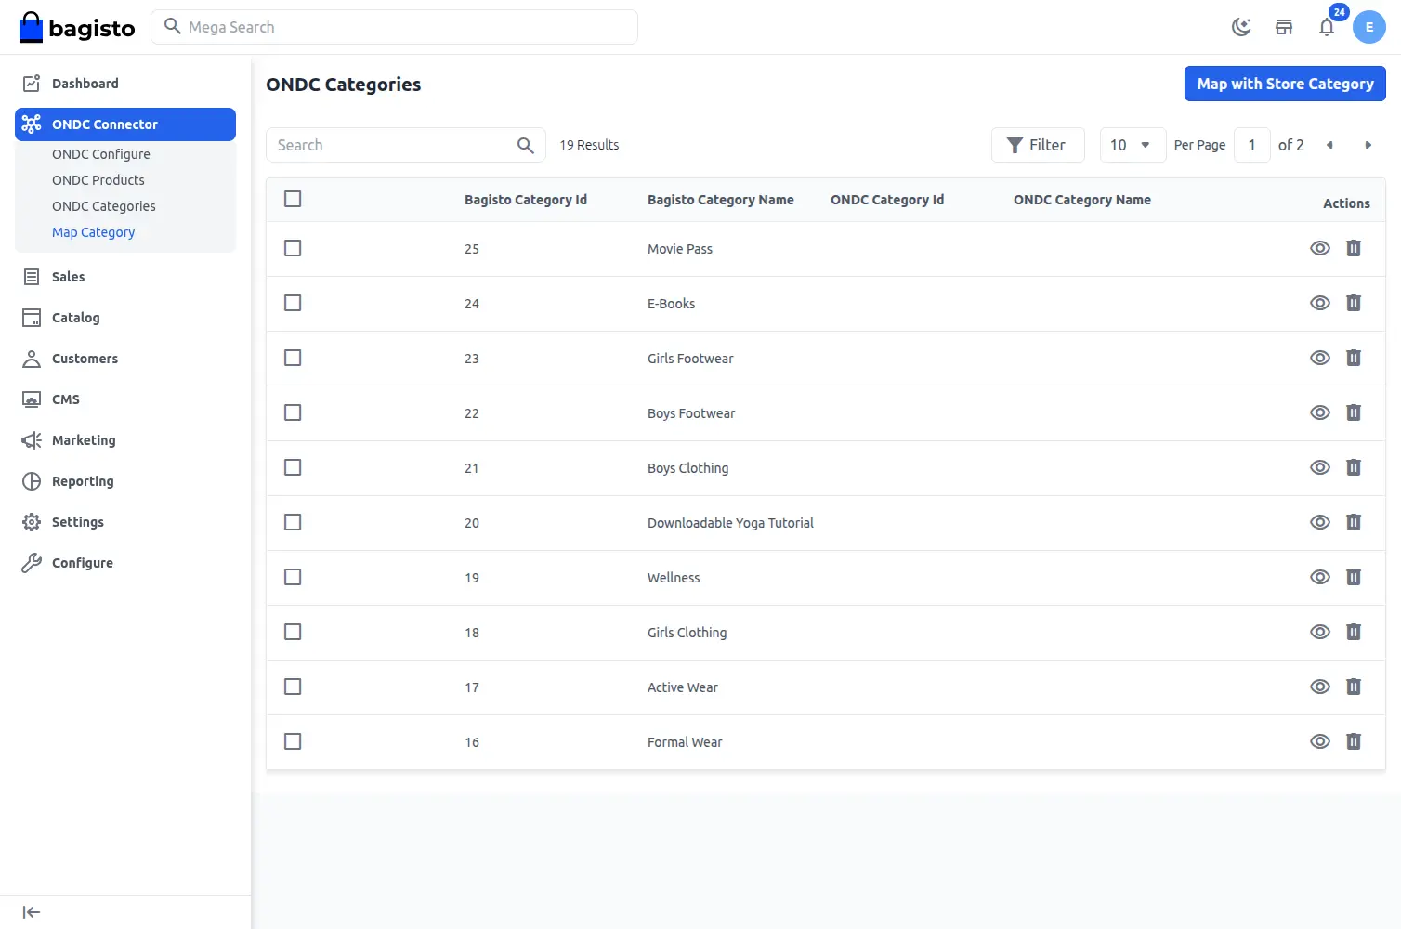Delete the Movie Pass category row
Screen dimensions: 1401x929
[x=1354, y=248]
